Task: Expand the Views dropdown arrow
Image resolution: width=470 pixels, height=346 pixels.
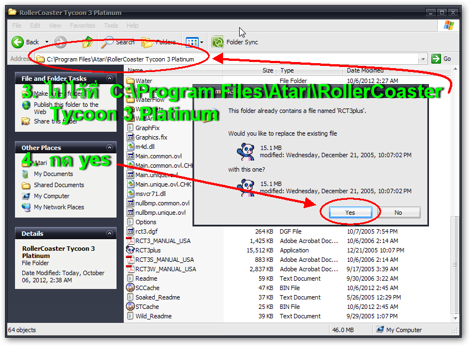Action: point(202,42)
